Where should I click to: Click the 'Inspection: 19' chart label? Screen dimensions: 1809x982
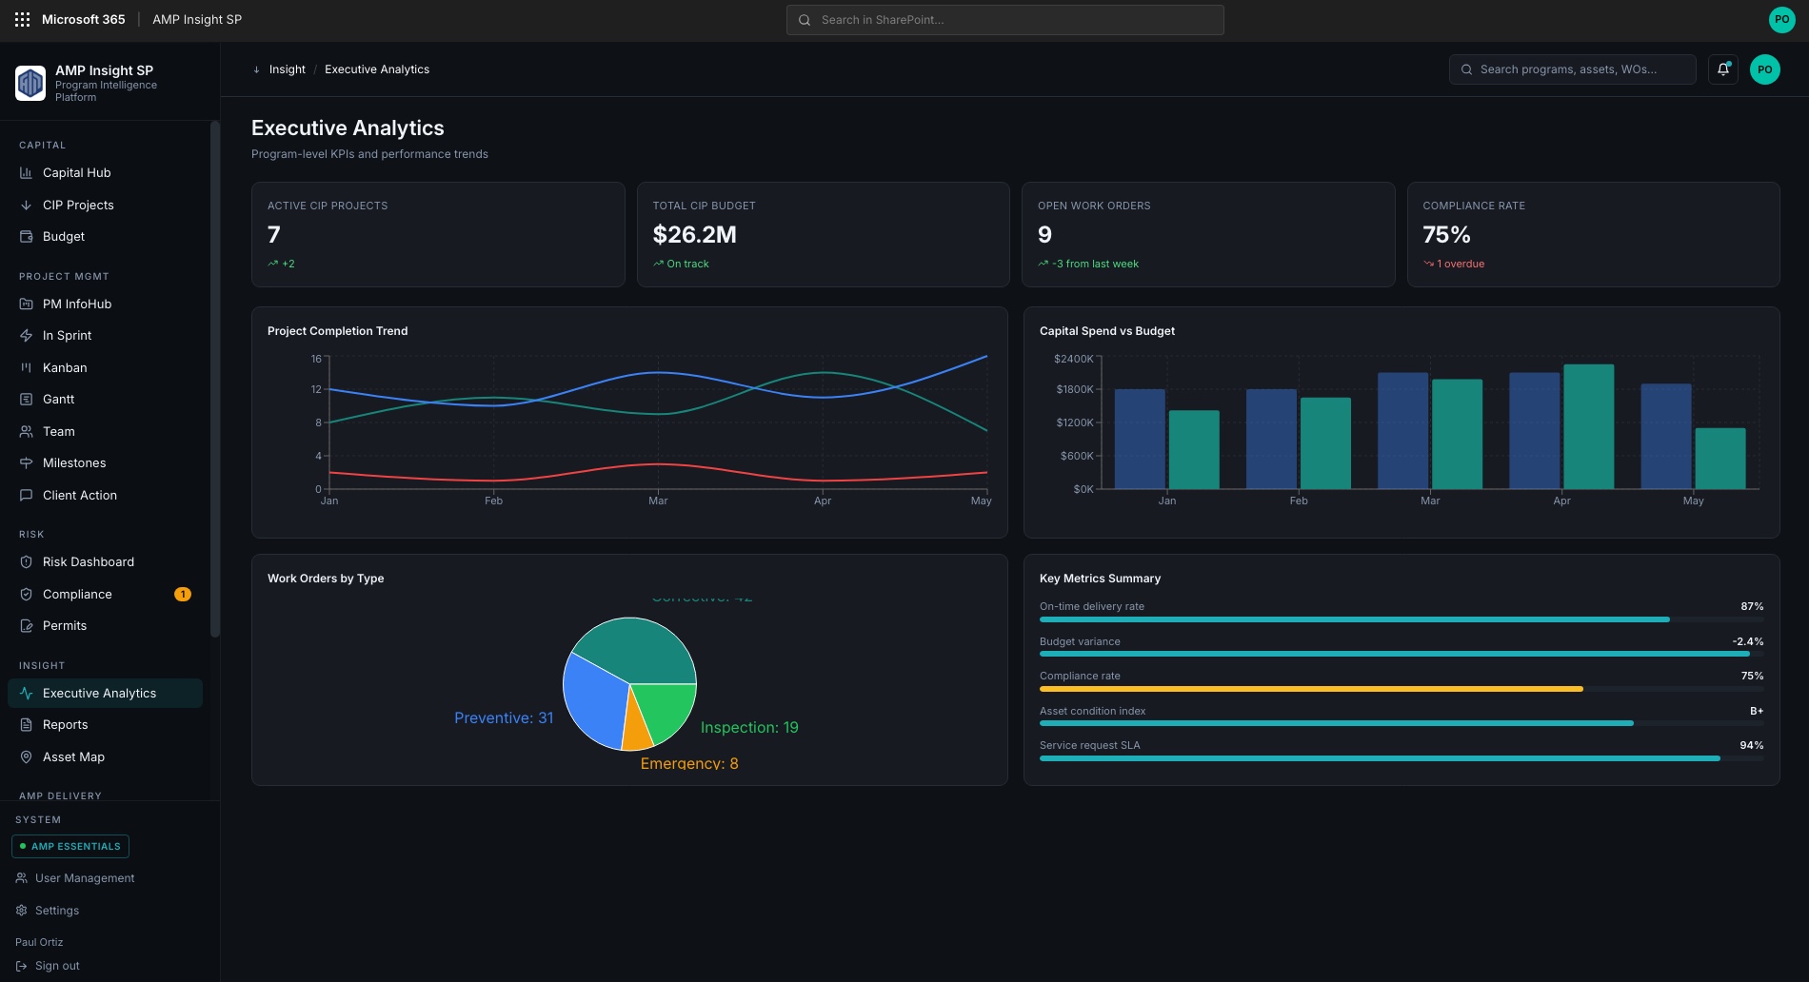[749, 727]
